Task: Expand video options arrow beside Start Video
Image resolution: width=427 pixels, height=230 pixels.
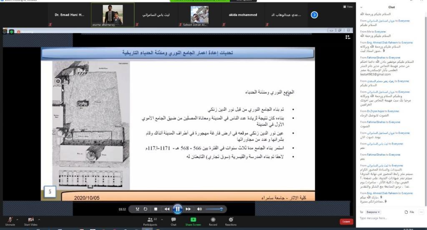Action: (39, 219)
